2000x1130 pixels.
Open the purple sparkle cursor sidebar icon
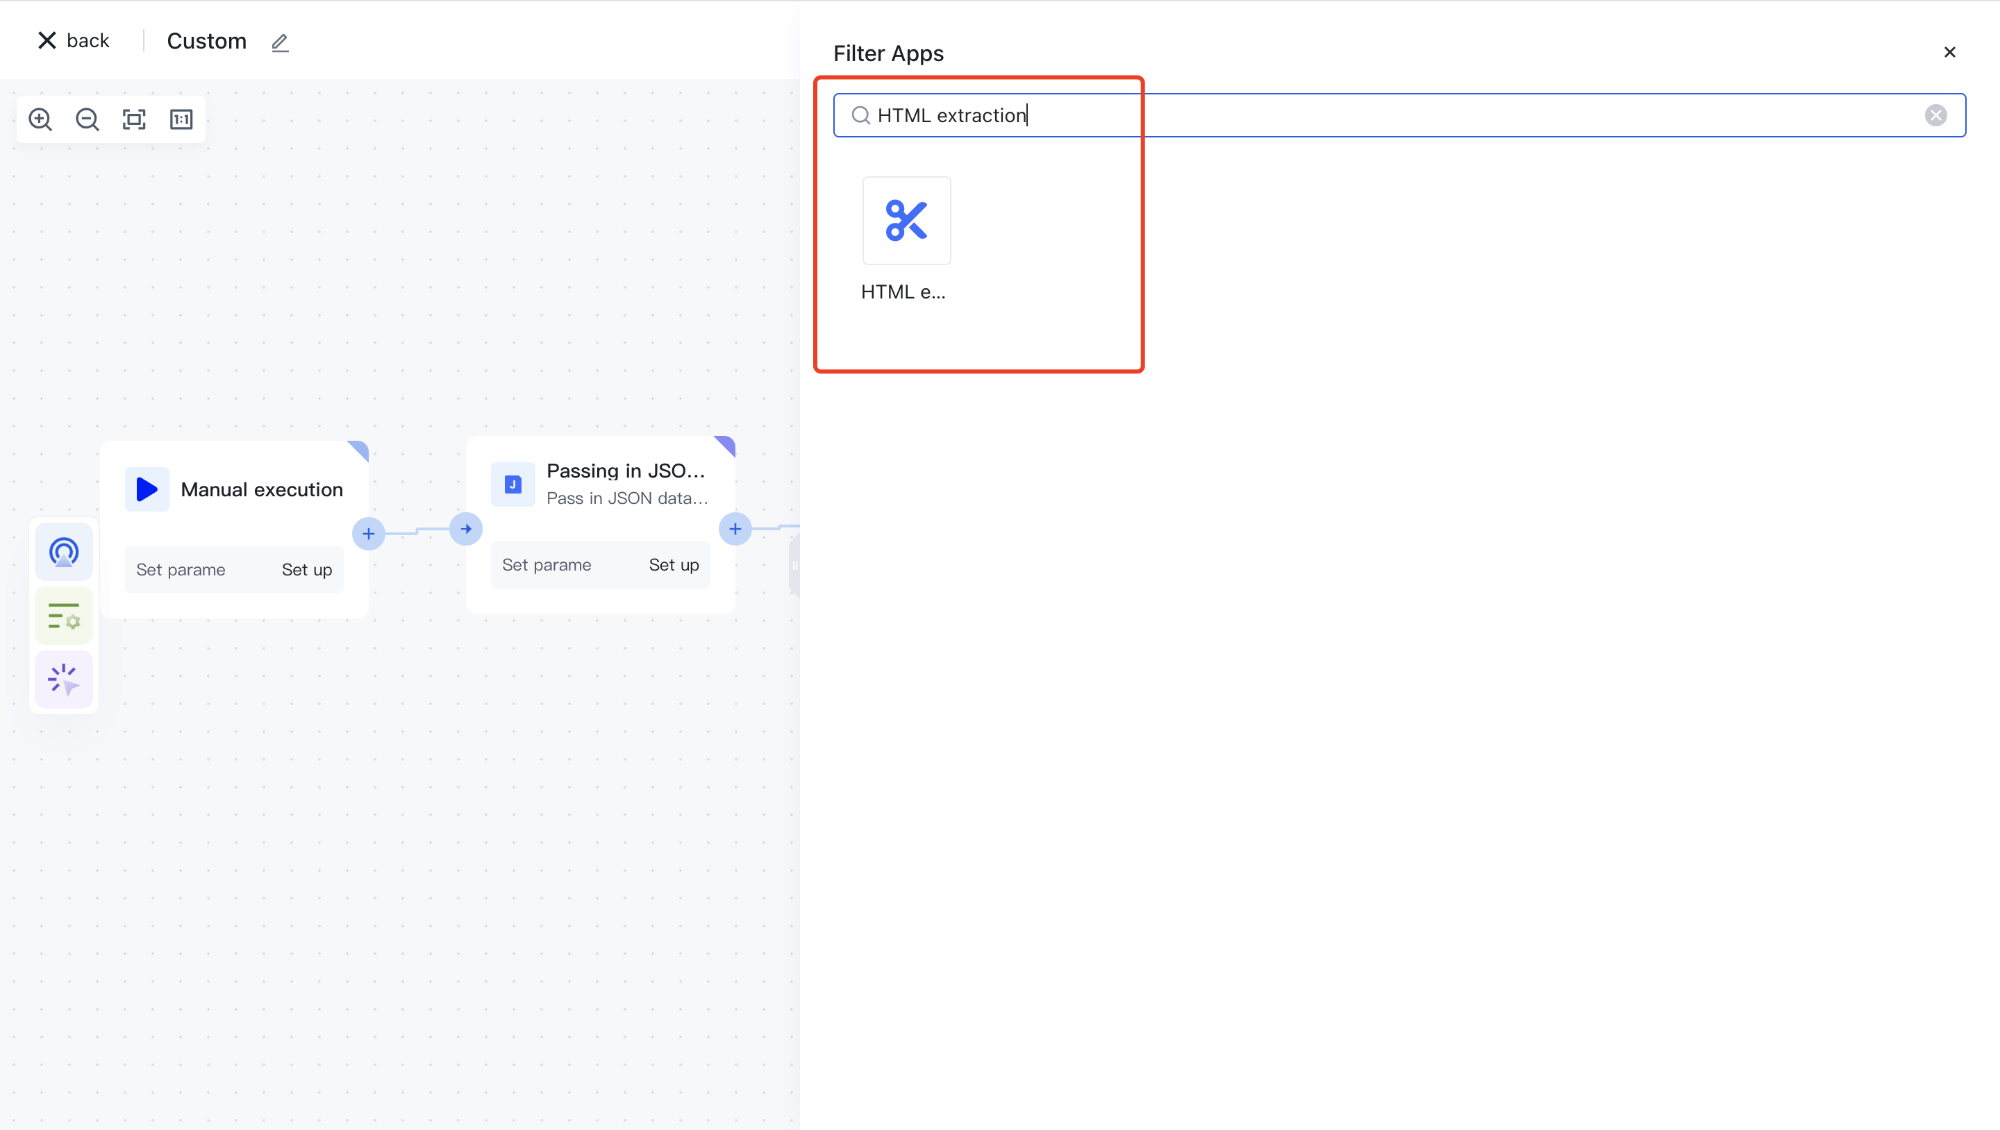coord(64,679)
